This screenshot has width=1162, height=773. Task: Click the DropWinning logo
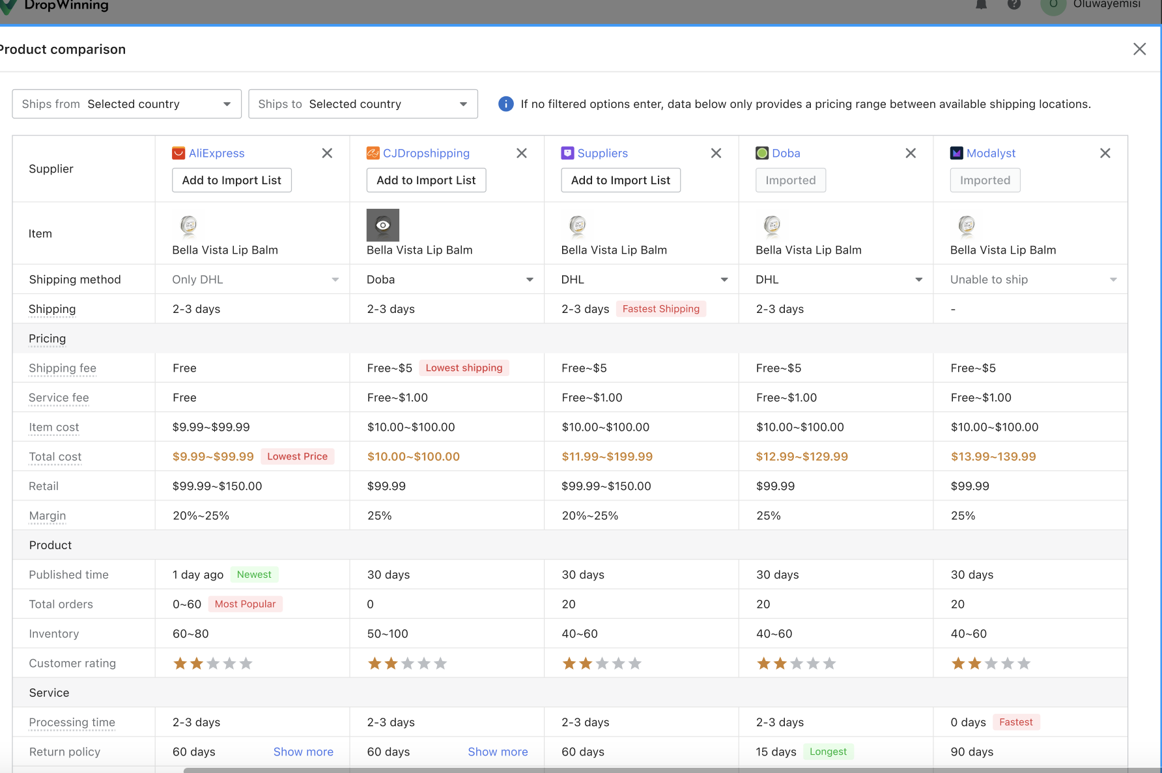[55, 5]
